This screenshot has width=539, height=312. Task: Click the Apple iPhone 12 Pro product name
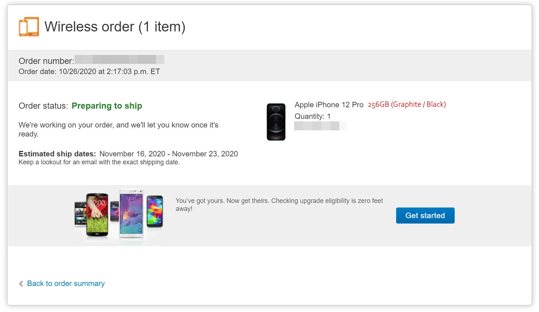coord(329,105)
